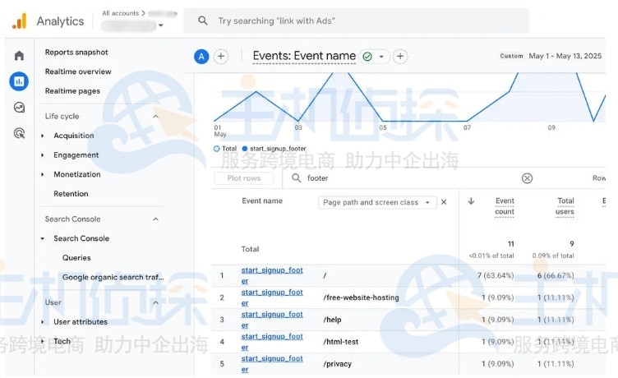Remove the Page path secondary dimension

444,202
